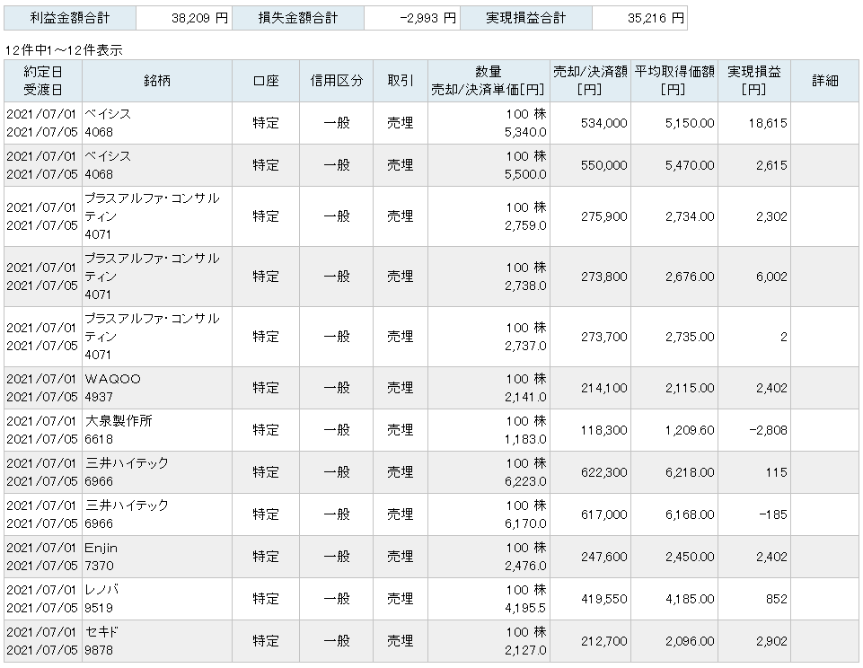This screenshot has width=863, height=668.
Task: Select the average cost 2,735.00
Action: [690, 337]
